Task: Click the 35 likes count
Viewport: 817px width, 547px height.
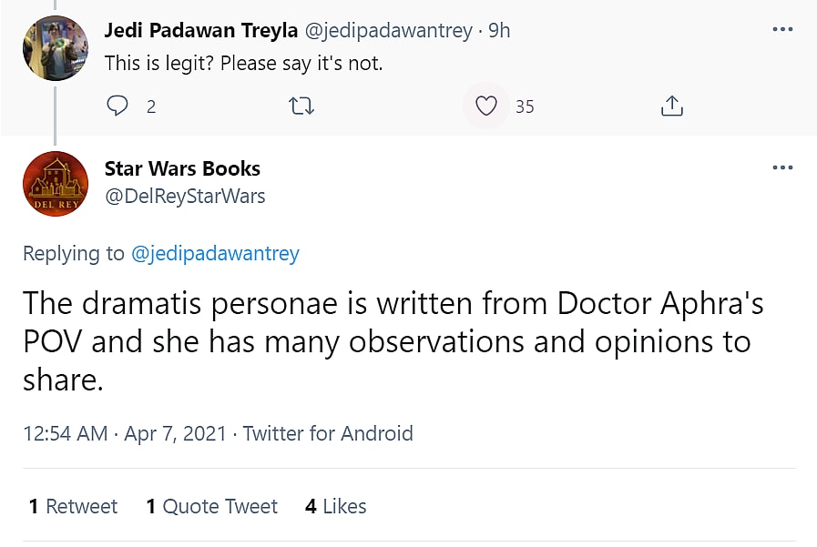Action: (525, 106)
